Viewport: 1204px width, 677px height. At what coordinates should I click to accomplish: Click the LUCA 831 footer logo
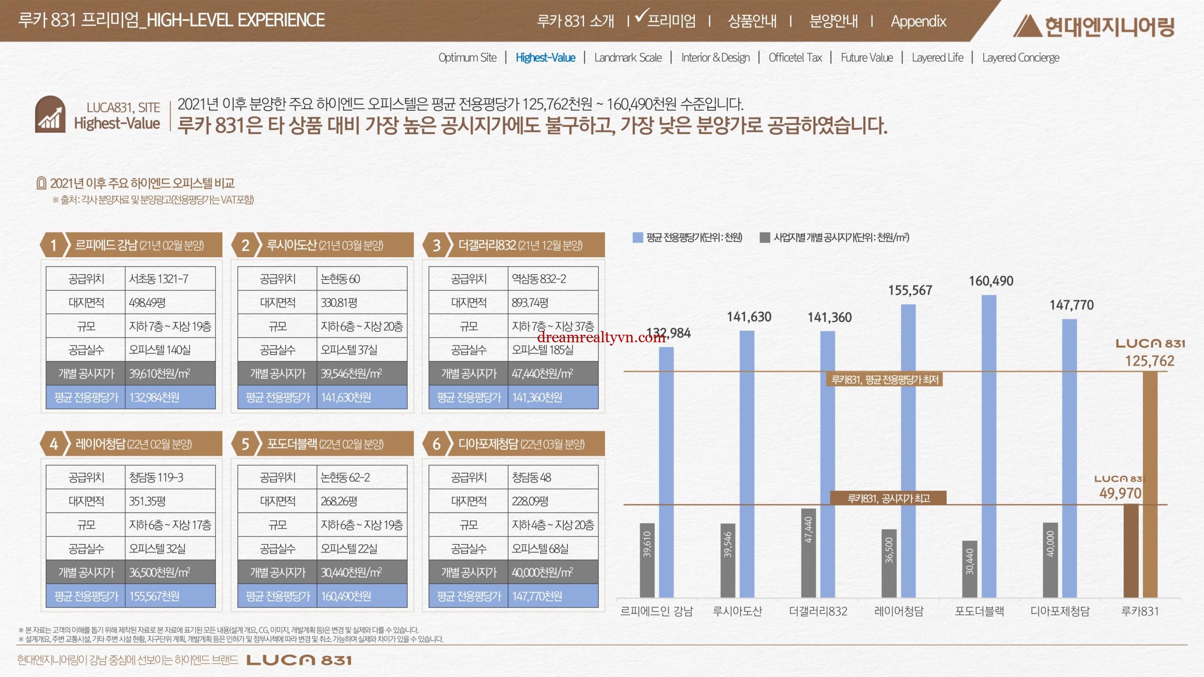(x=299, y=660)
